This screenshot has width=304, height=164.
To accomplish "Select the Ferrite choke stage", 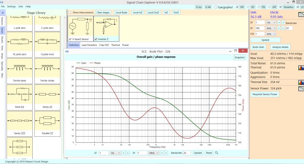I will pyautogui.click(x=47, y=71).
